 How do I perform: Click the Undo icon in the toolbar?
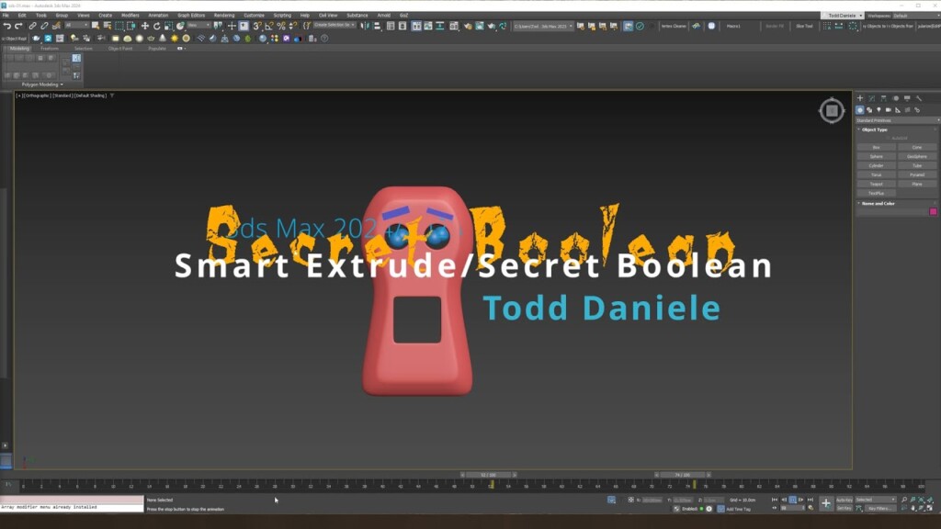(7, 26)
